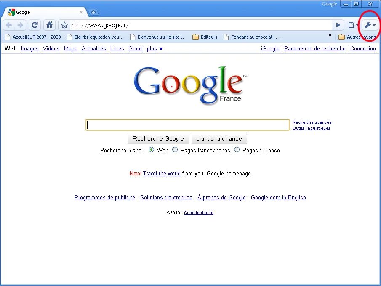The image size is (381, 286).
Task: Click the address bar URL field
Action: pyautogui.click(x=200, y=25)
